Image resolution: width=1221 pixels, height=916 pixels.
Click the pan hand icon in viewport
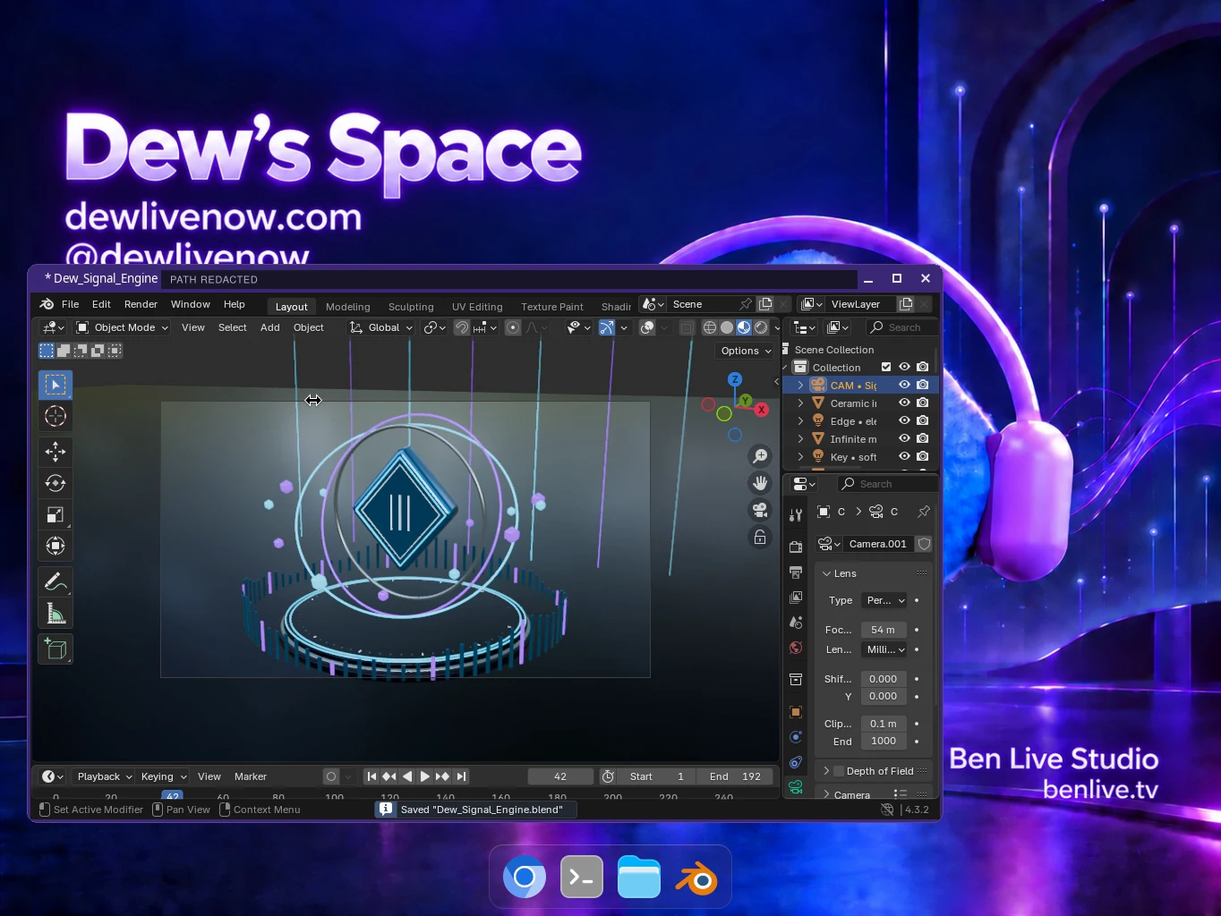click(x=760, y=483)
